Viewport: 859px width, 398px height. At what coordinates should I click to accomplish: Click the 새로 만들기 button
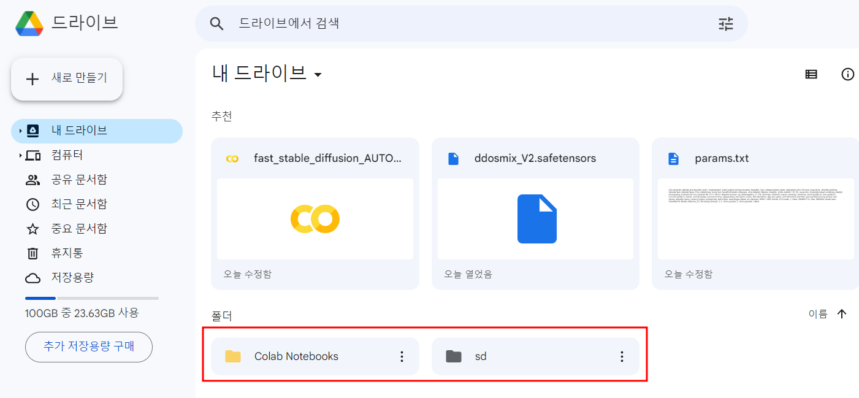coord(67,78)
